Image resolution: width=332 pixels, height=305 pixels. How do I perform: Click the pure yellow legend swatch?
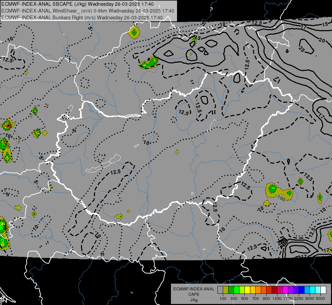tap(247, 290)
